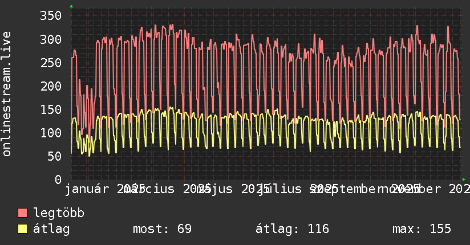Click the 0 y-axis label
The height and width of the screenshot is (245, 470).
pos(58,179)
